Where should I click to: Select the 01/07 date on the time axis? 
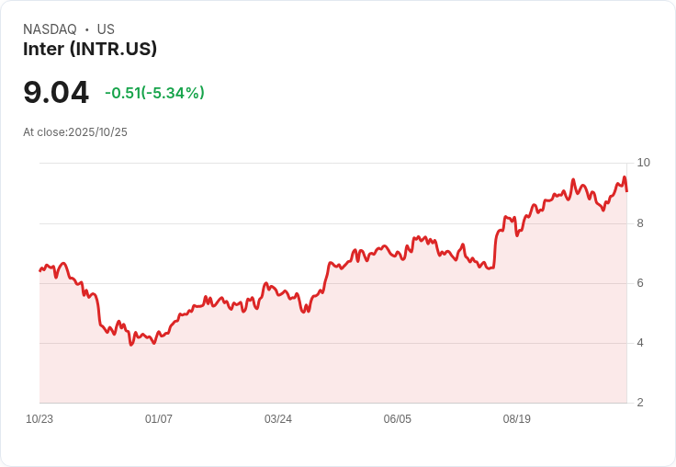159,419
